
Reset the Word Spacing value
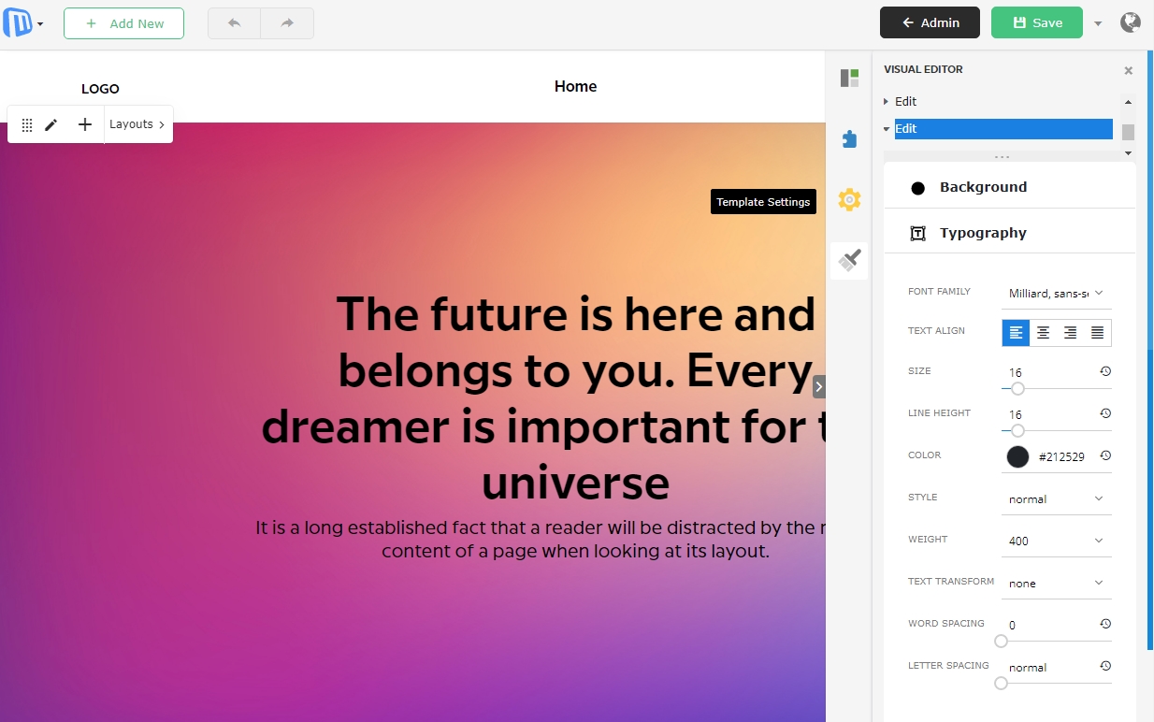tap(1105, 624)
